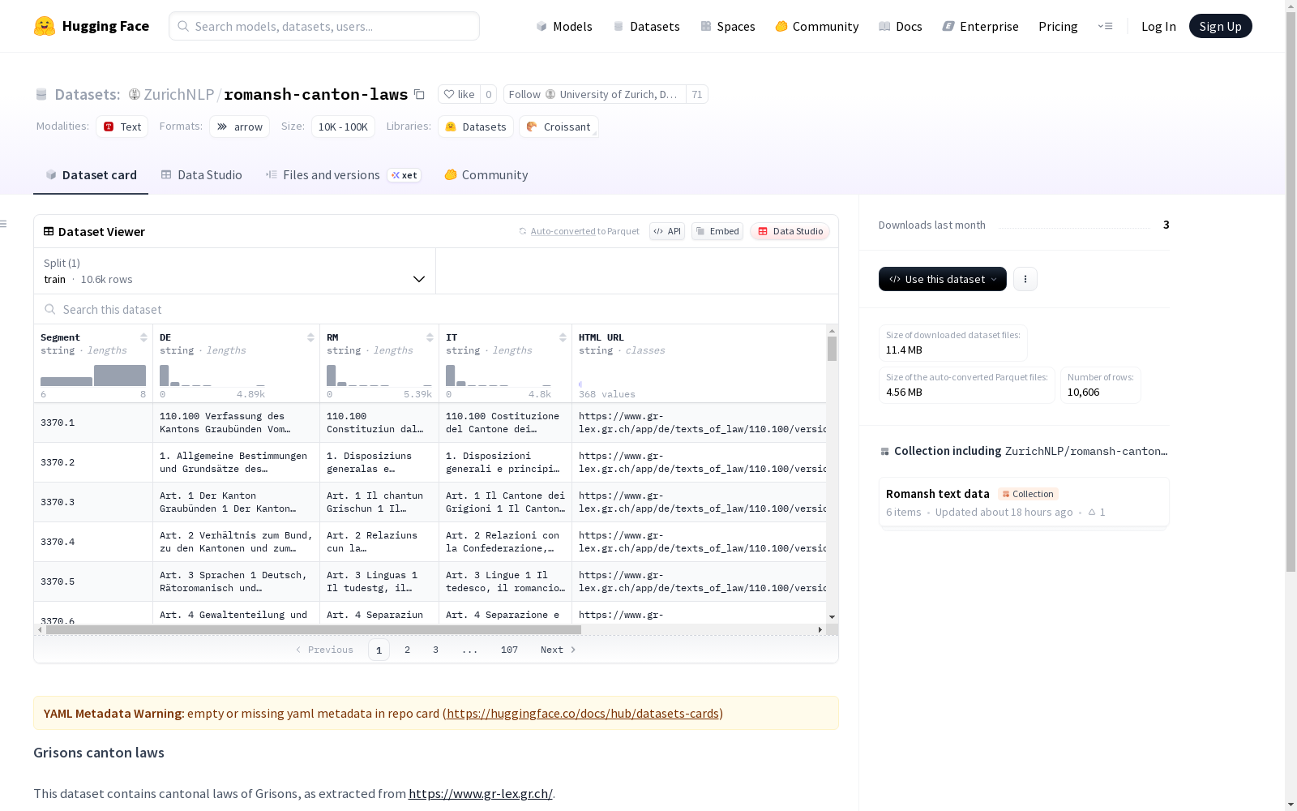Click the table horizontal scrollbar

314,629
